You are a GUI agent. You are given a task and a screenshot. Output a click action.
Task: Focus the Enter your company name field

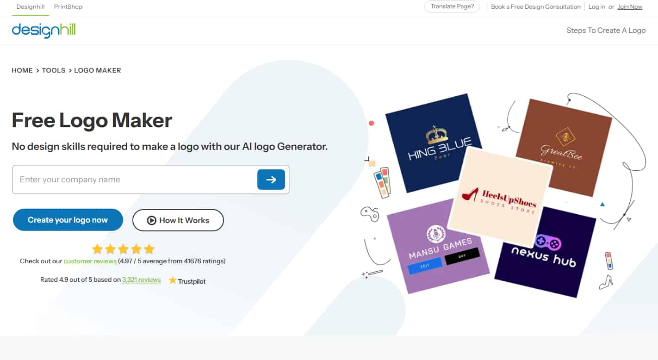click(x=135, y=180)
